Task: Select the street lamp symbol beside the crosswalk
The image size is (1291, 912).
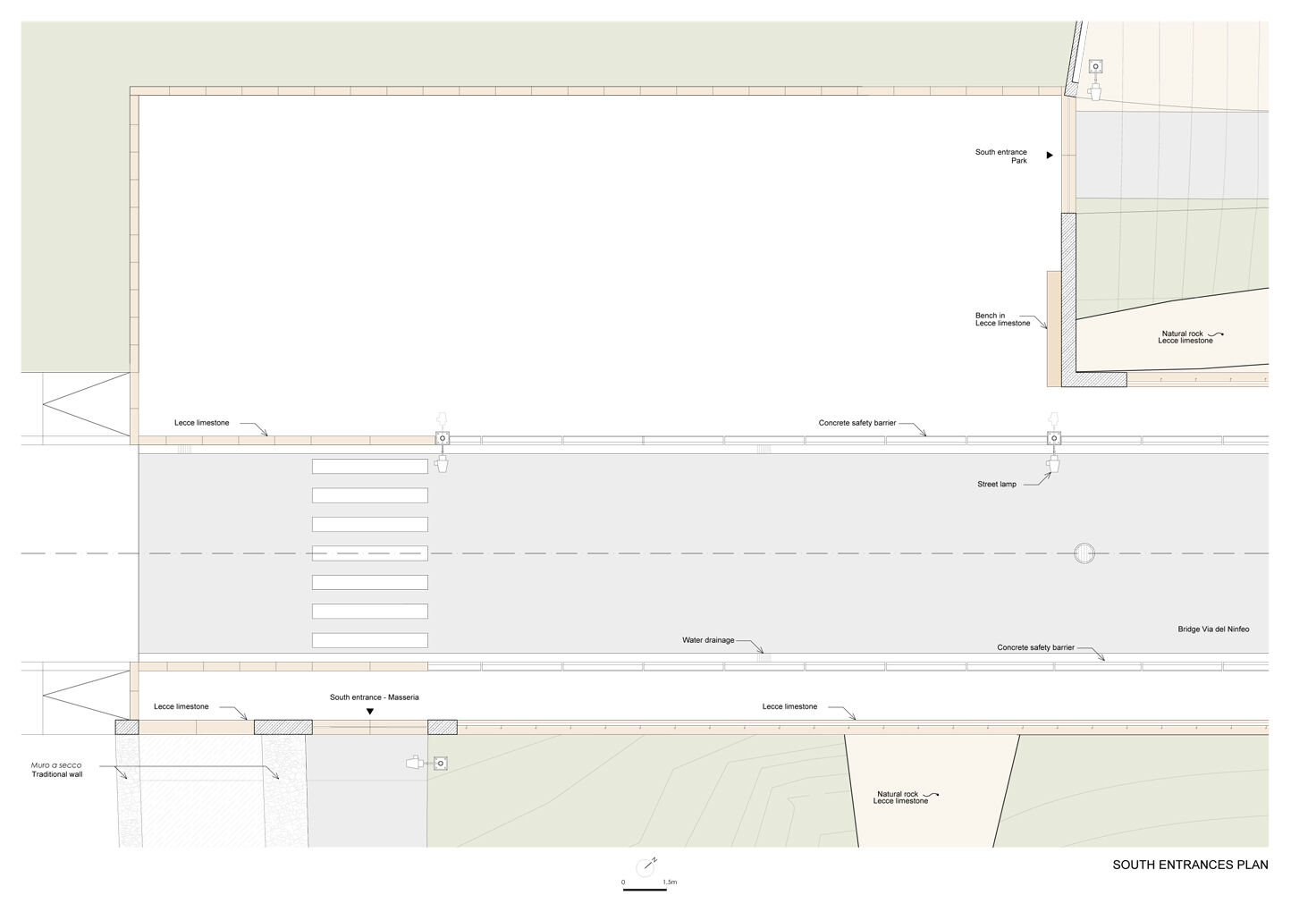Action: pyautogui.click(x=443, y=442)
